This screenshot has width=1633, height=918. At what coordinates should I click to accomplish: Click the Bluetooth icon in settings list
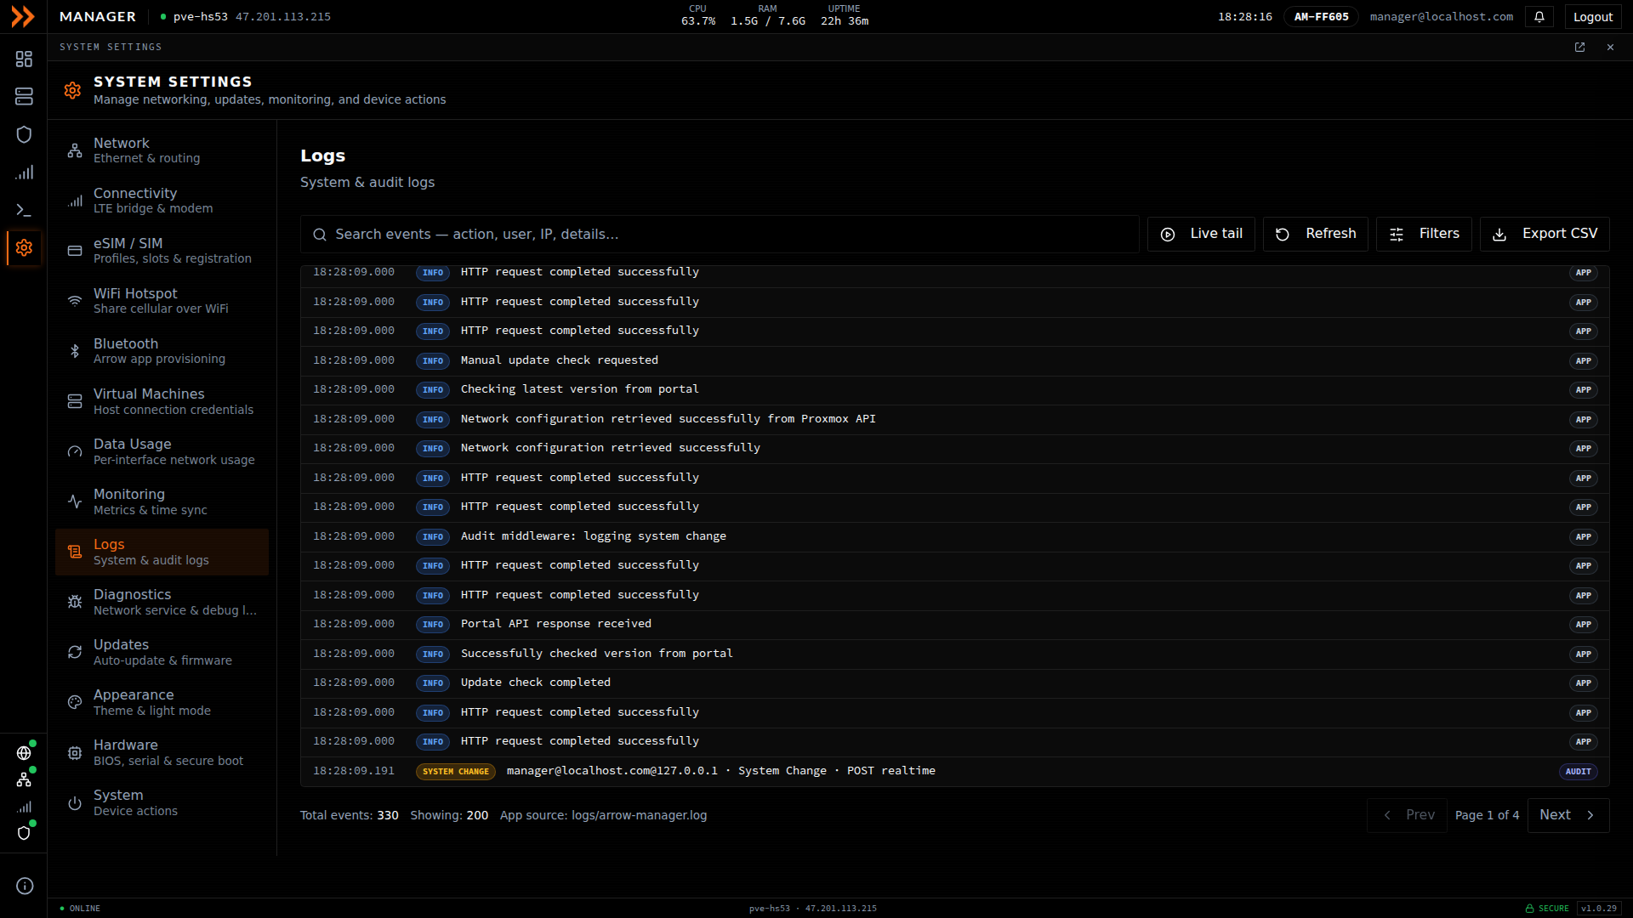[75, 351]
